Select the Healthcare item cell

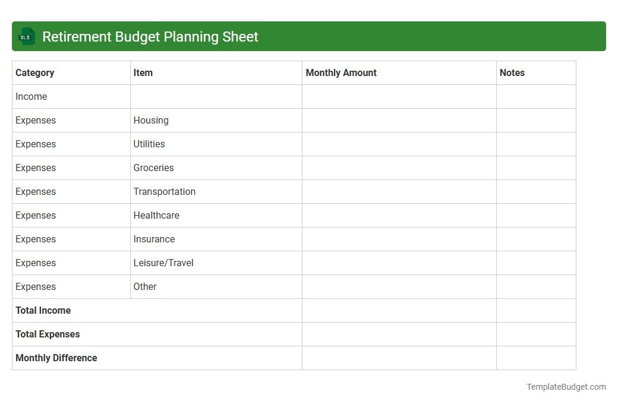point(156,215)
